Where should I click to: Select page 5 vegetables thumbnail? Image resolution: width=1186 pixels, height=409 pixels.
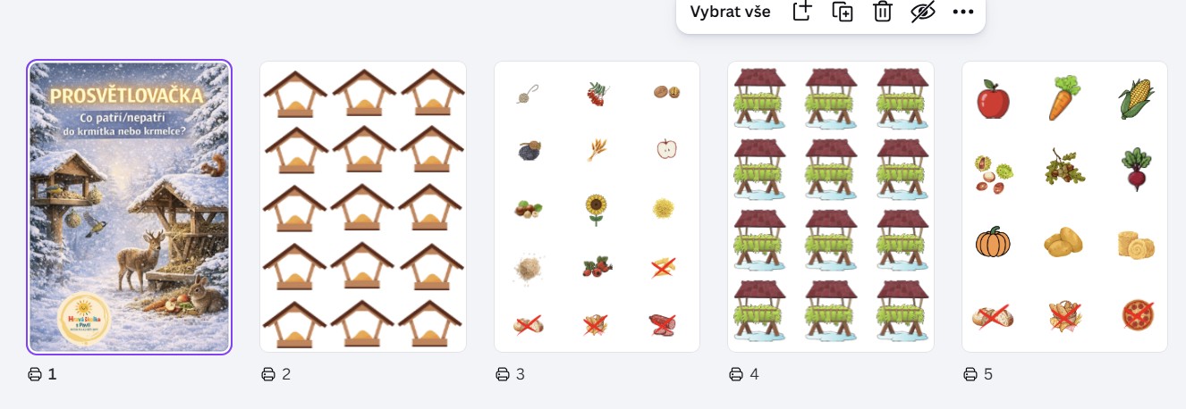click(1064, 207)
